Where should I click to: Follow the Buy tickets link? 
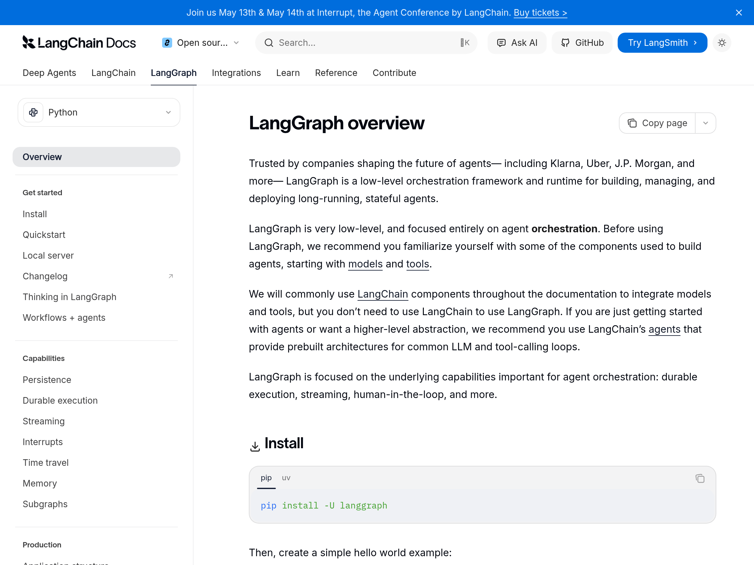point(540,13)
